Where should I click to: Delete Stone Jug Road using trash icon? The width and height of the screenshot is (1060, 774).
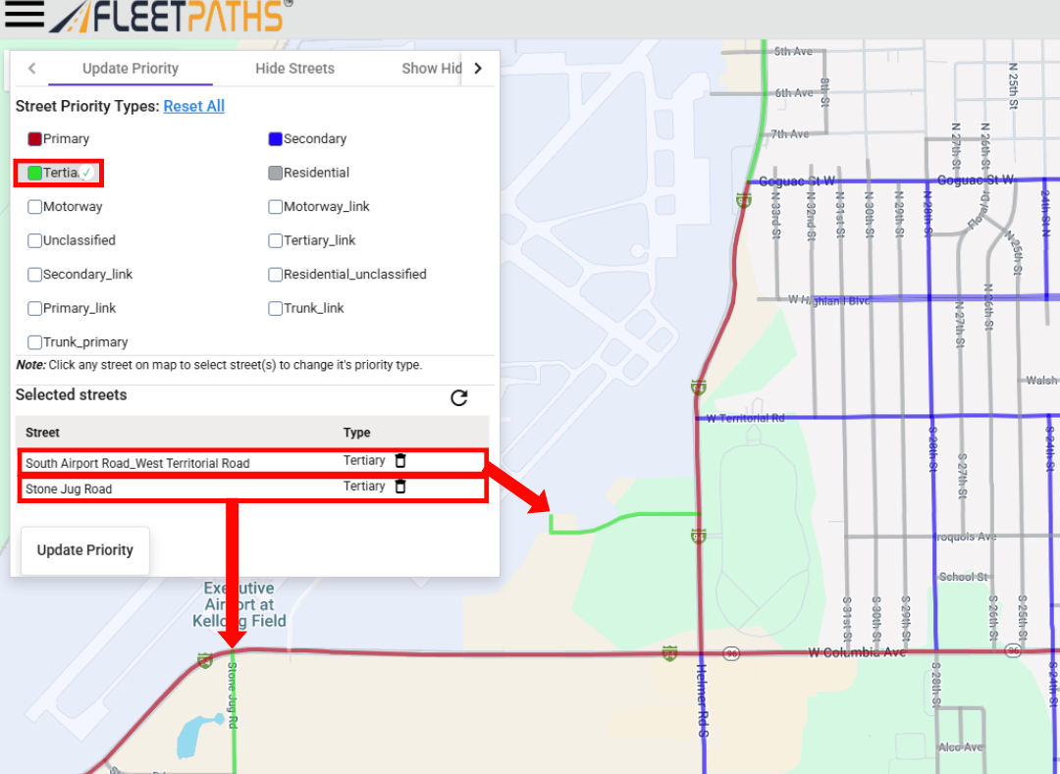click(399, 486)
